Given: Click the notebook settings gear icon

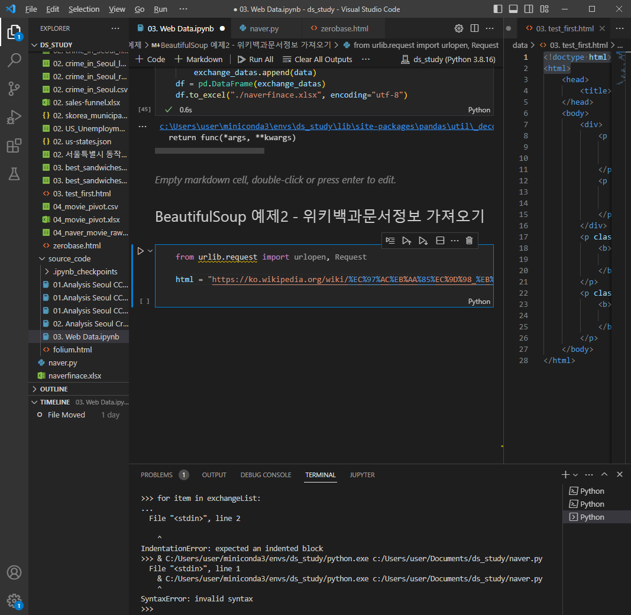Looking at the screenshot, I should click(x=459, y=28).
